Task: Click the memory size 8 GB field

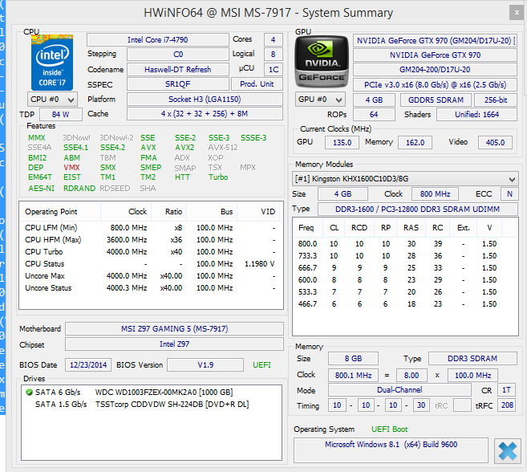Action: click(353, 359)
